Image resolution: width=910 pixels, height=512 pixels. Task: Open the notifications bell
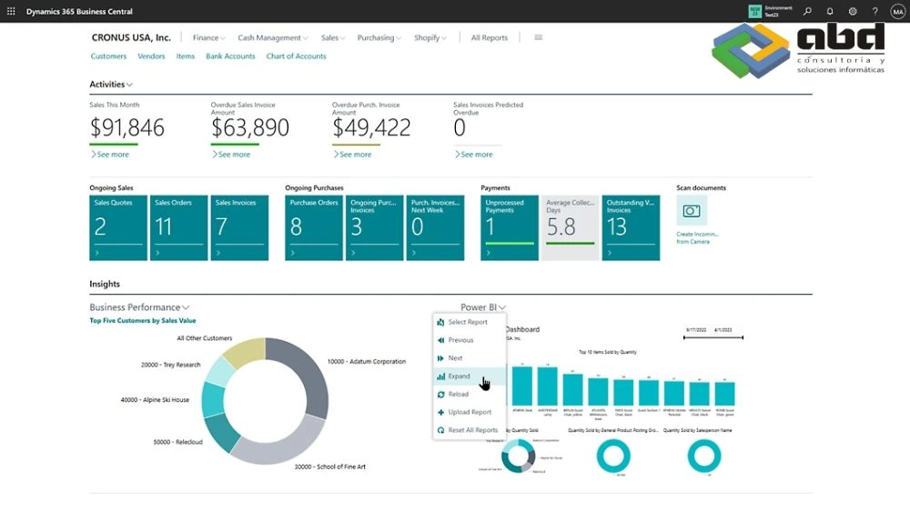[830, 11]
